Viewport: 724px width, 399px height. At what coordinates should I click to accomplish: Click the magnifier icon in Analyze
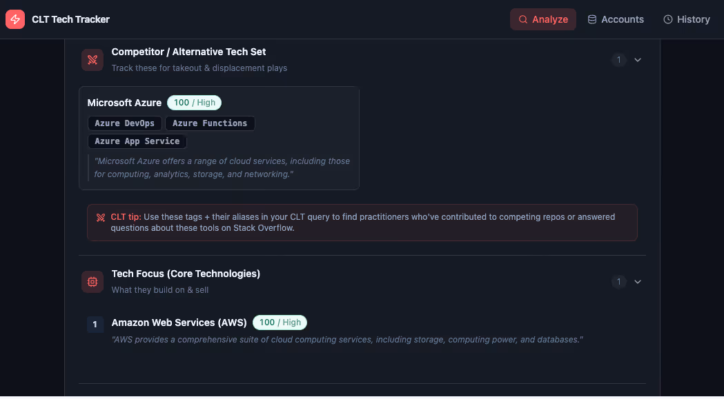click(x=523, y=19)
